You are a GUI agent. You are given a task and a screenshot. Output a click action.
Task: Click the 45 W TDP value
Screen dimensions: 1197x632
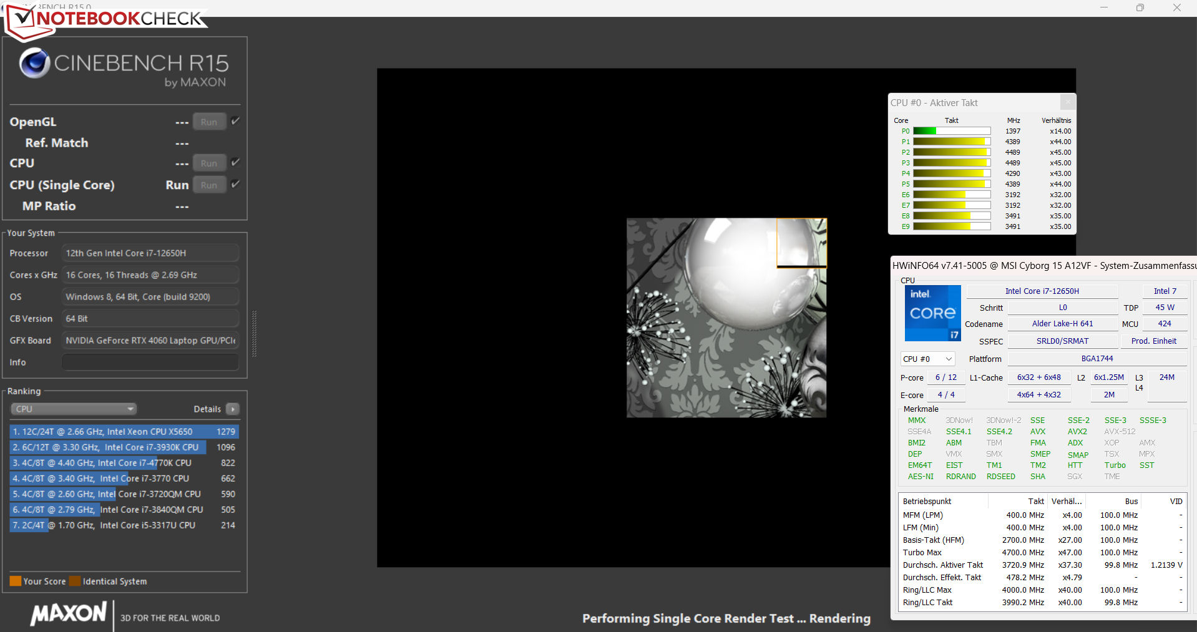pyautogui.click(x=1165, y=308)
